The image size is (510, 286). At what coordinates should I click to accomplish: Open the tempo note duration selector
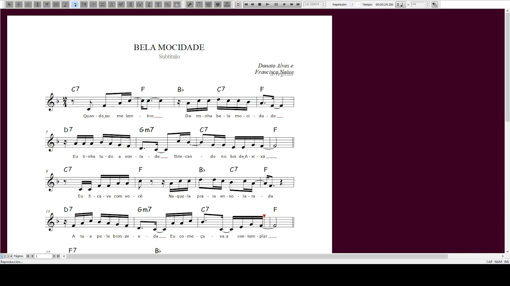[400, 4]
